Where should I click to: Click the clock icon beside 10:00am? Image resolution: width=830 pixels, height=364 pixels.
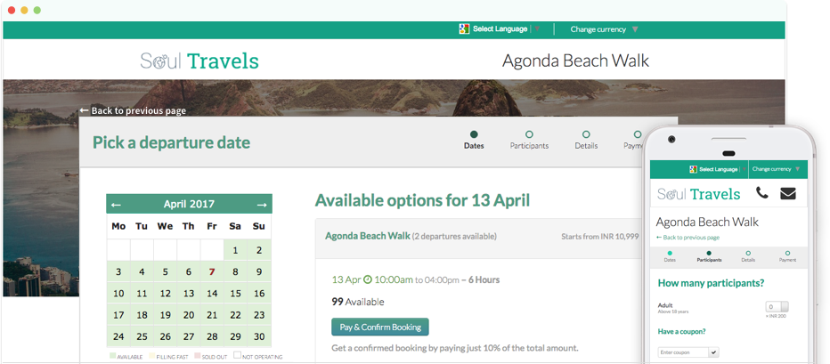(368, 279)
